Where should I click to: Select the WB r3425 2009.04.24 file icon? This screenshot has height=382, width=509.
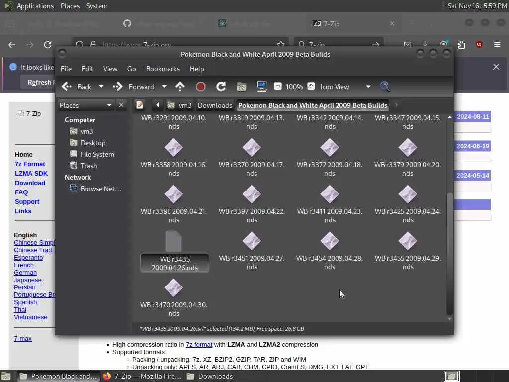coord(408,194)
